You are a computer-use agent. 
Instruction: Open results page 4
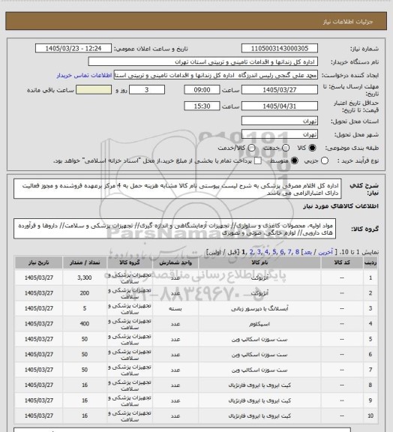(266, 252)
